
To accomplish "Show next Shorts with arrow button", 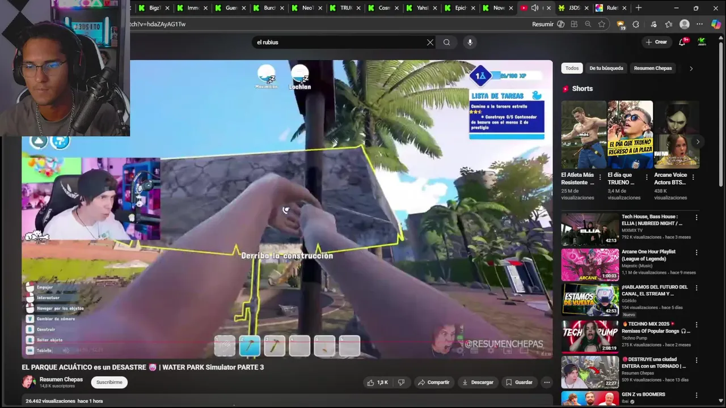I will (698, 142).
